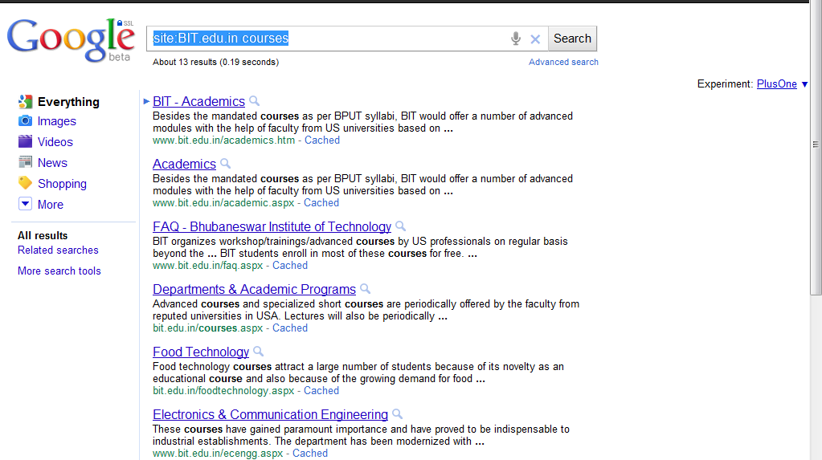Viewport: 822px width, 460px height.
Task: Click Related searches in sidebar
Action: [x=58, y=250]
